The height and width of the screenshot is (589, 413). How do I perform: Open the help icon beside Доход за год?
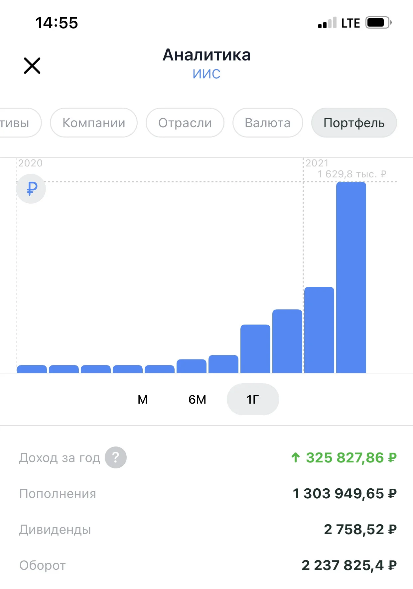[x=116, y=457]
